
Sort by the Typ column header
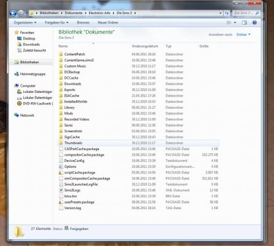point(168,46)
